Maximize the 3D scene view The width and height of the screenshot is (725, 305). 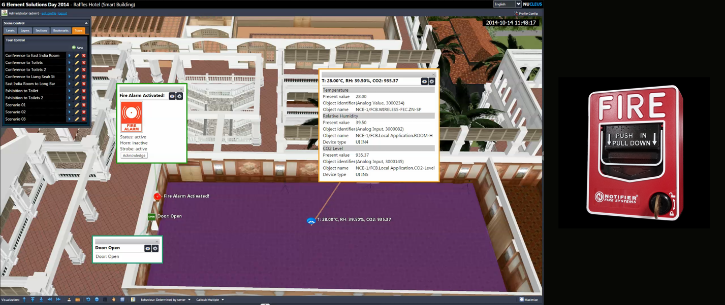(x=528, y=300)
